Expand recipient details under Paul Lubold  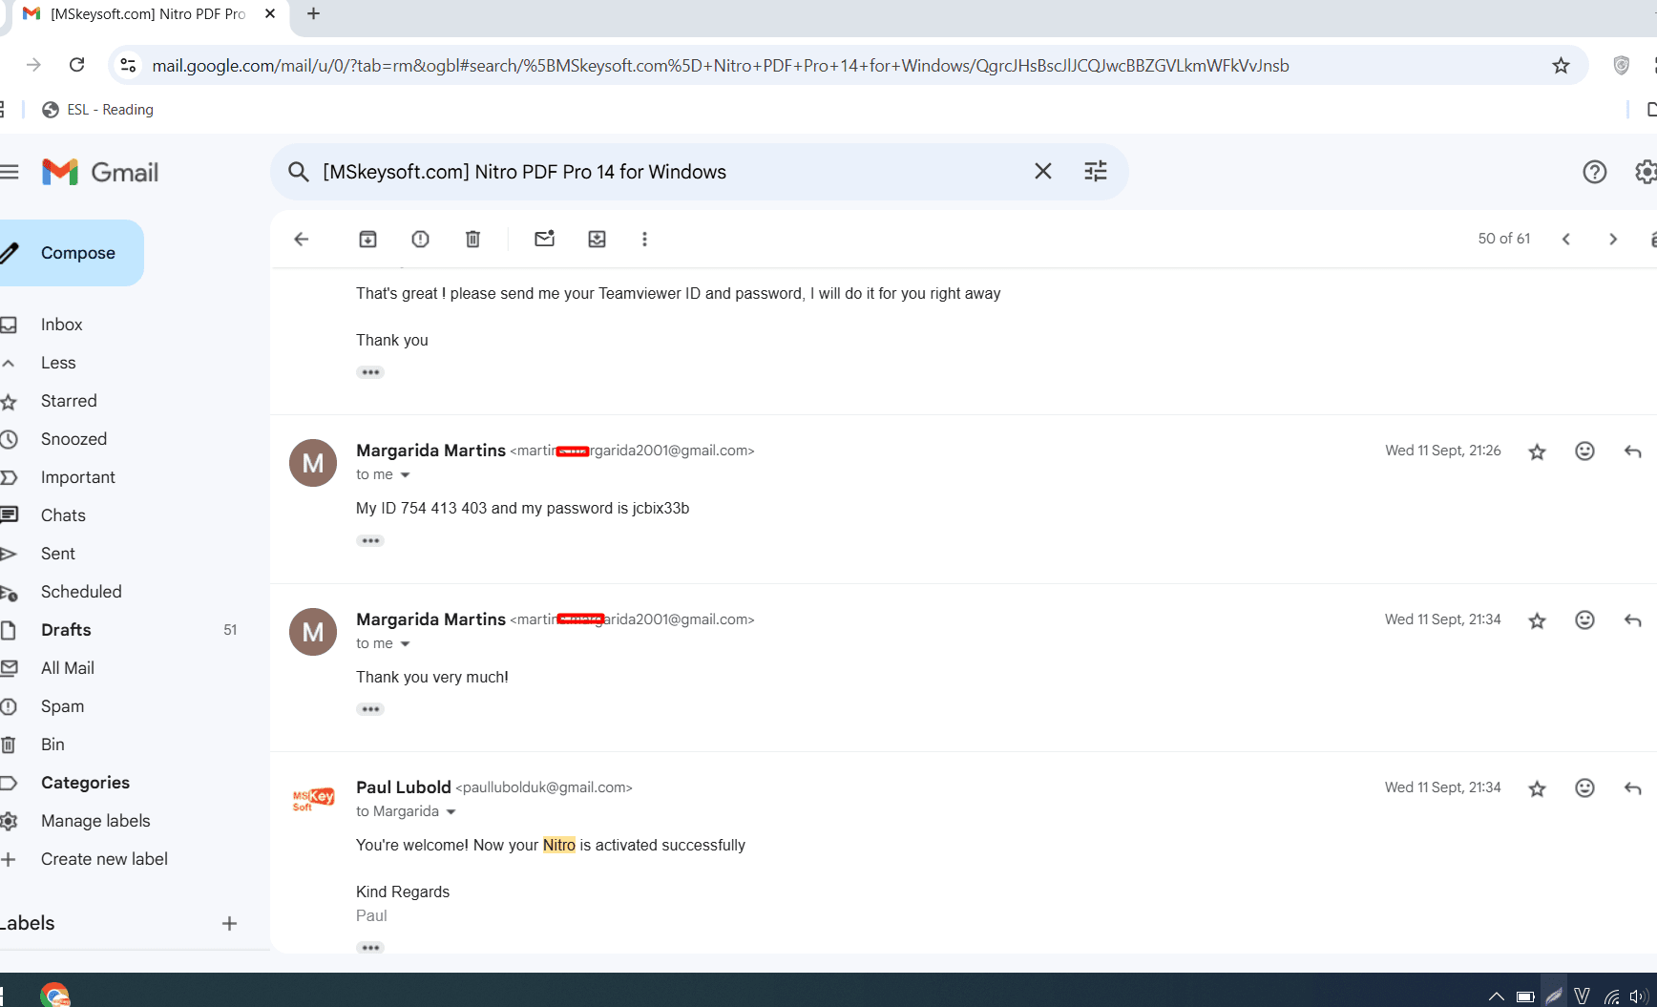[x=451, y=812]
